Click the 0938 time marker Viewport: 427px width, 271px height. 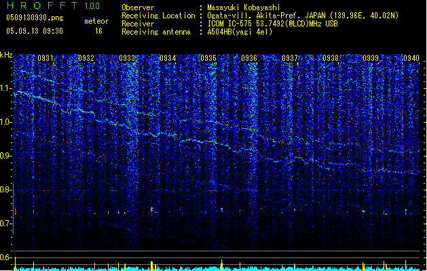click(x=331, y=58)
